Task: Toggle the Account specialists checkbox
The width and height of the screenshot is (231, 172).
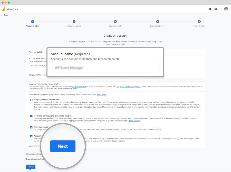Action: pos(31,136)
